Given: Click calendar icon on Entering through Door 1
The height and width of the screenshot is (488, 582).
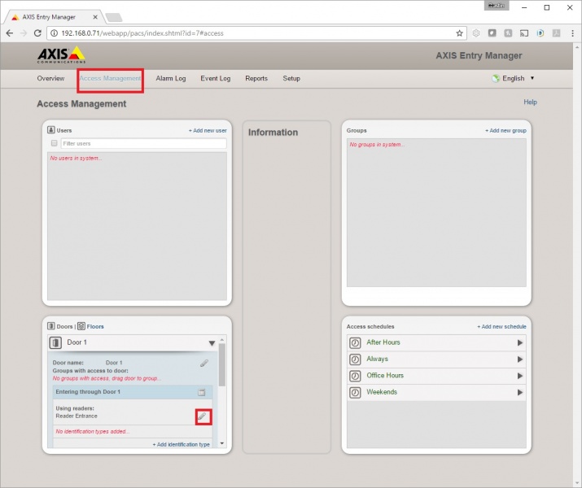Looking at the screenshot, I should 202,392.
